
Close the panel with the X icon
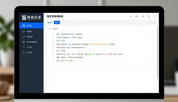click(155, 16)
